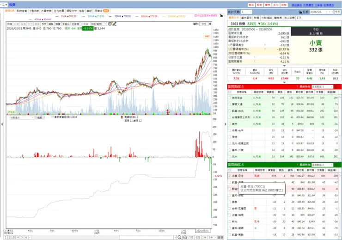Switch to the 月營收 tab
The height and width of the screenshot is (240, 342).
(x=101, y=11)
